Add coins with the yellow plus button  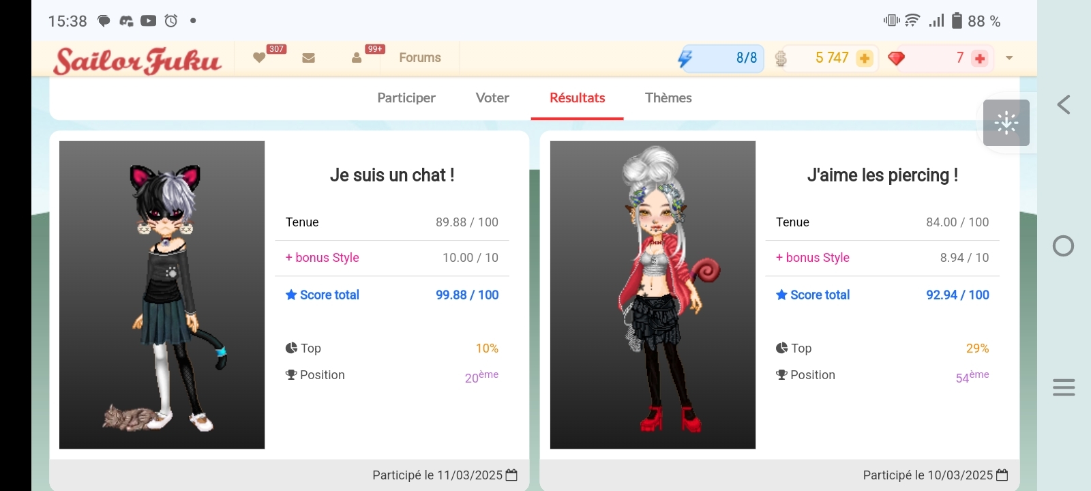click(x=864, y=59)
